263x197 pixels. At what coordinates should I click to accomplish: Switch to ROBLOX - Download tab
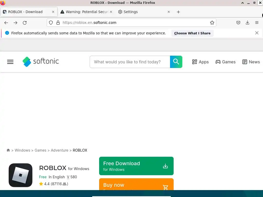click(29, 12)
